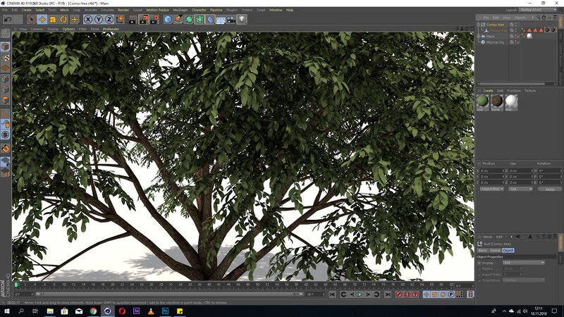
Task: Click the Undo arrow icon
Action: 7,20
